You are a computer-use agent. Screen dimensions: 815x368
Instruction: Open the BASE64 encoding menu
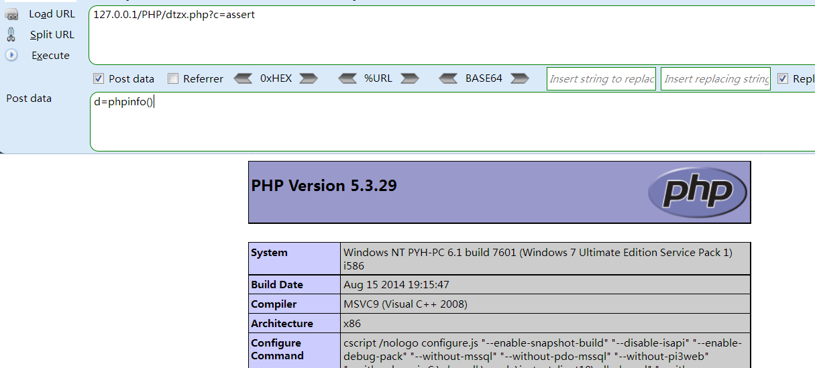coord(484,78)
